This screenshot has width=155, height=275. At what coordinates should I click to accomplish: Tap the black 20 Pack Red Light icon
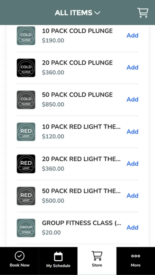coord(26,164)
